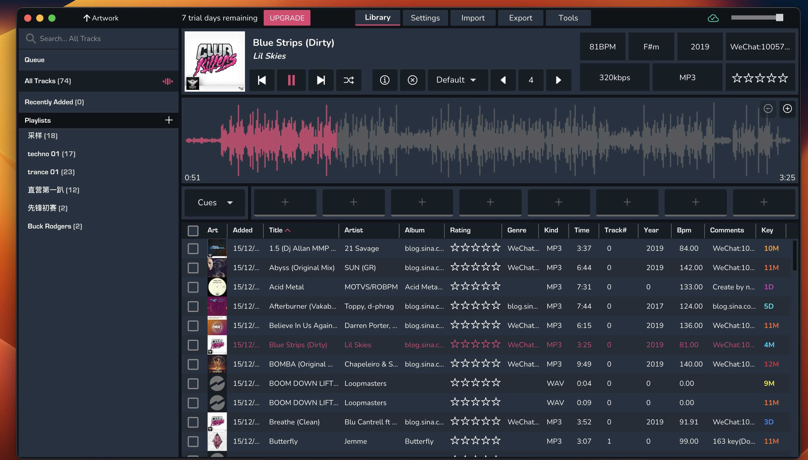
Task: Tick the Blue Strips (Dirty) checkbox
Action: [193, 345]
